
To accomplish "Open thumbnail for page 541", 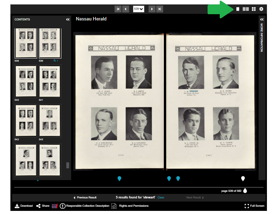I will (x=50, y=81).
